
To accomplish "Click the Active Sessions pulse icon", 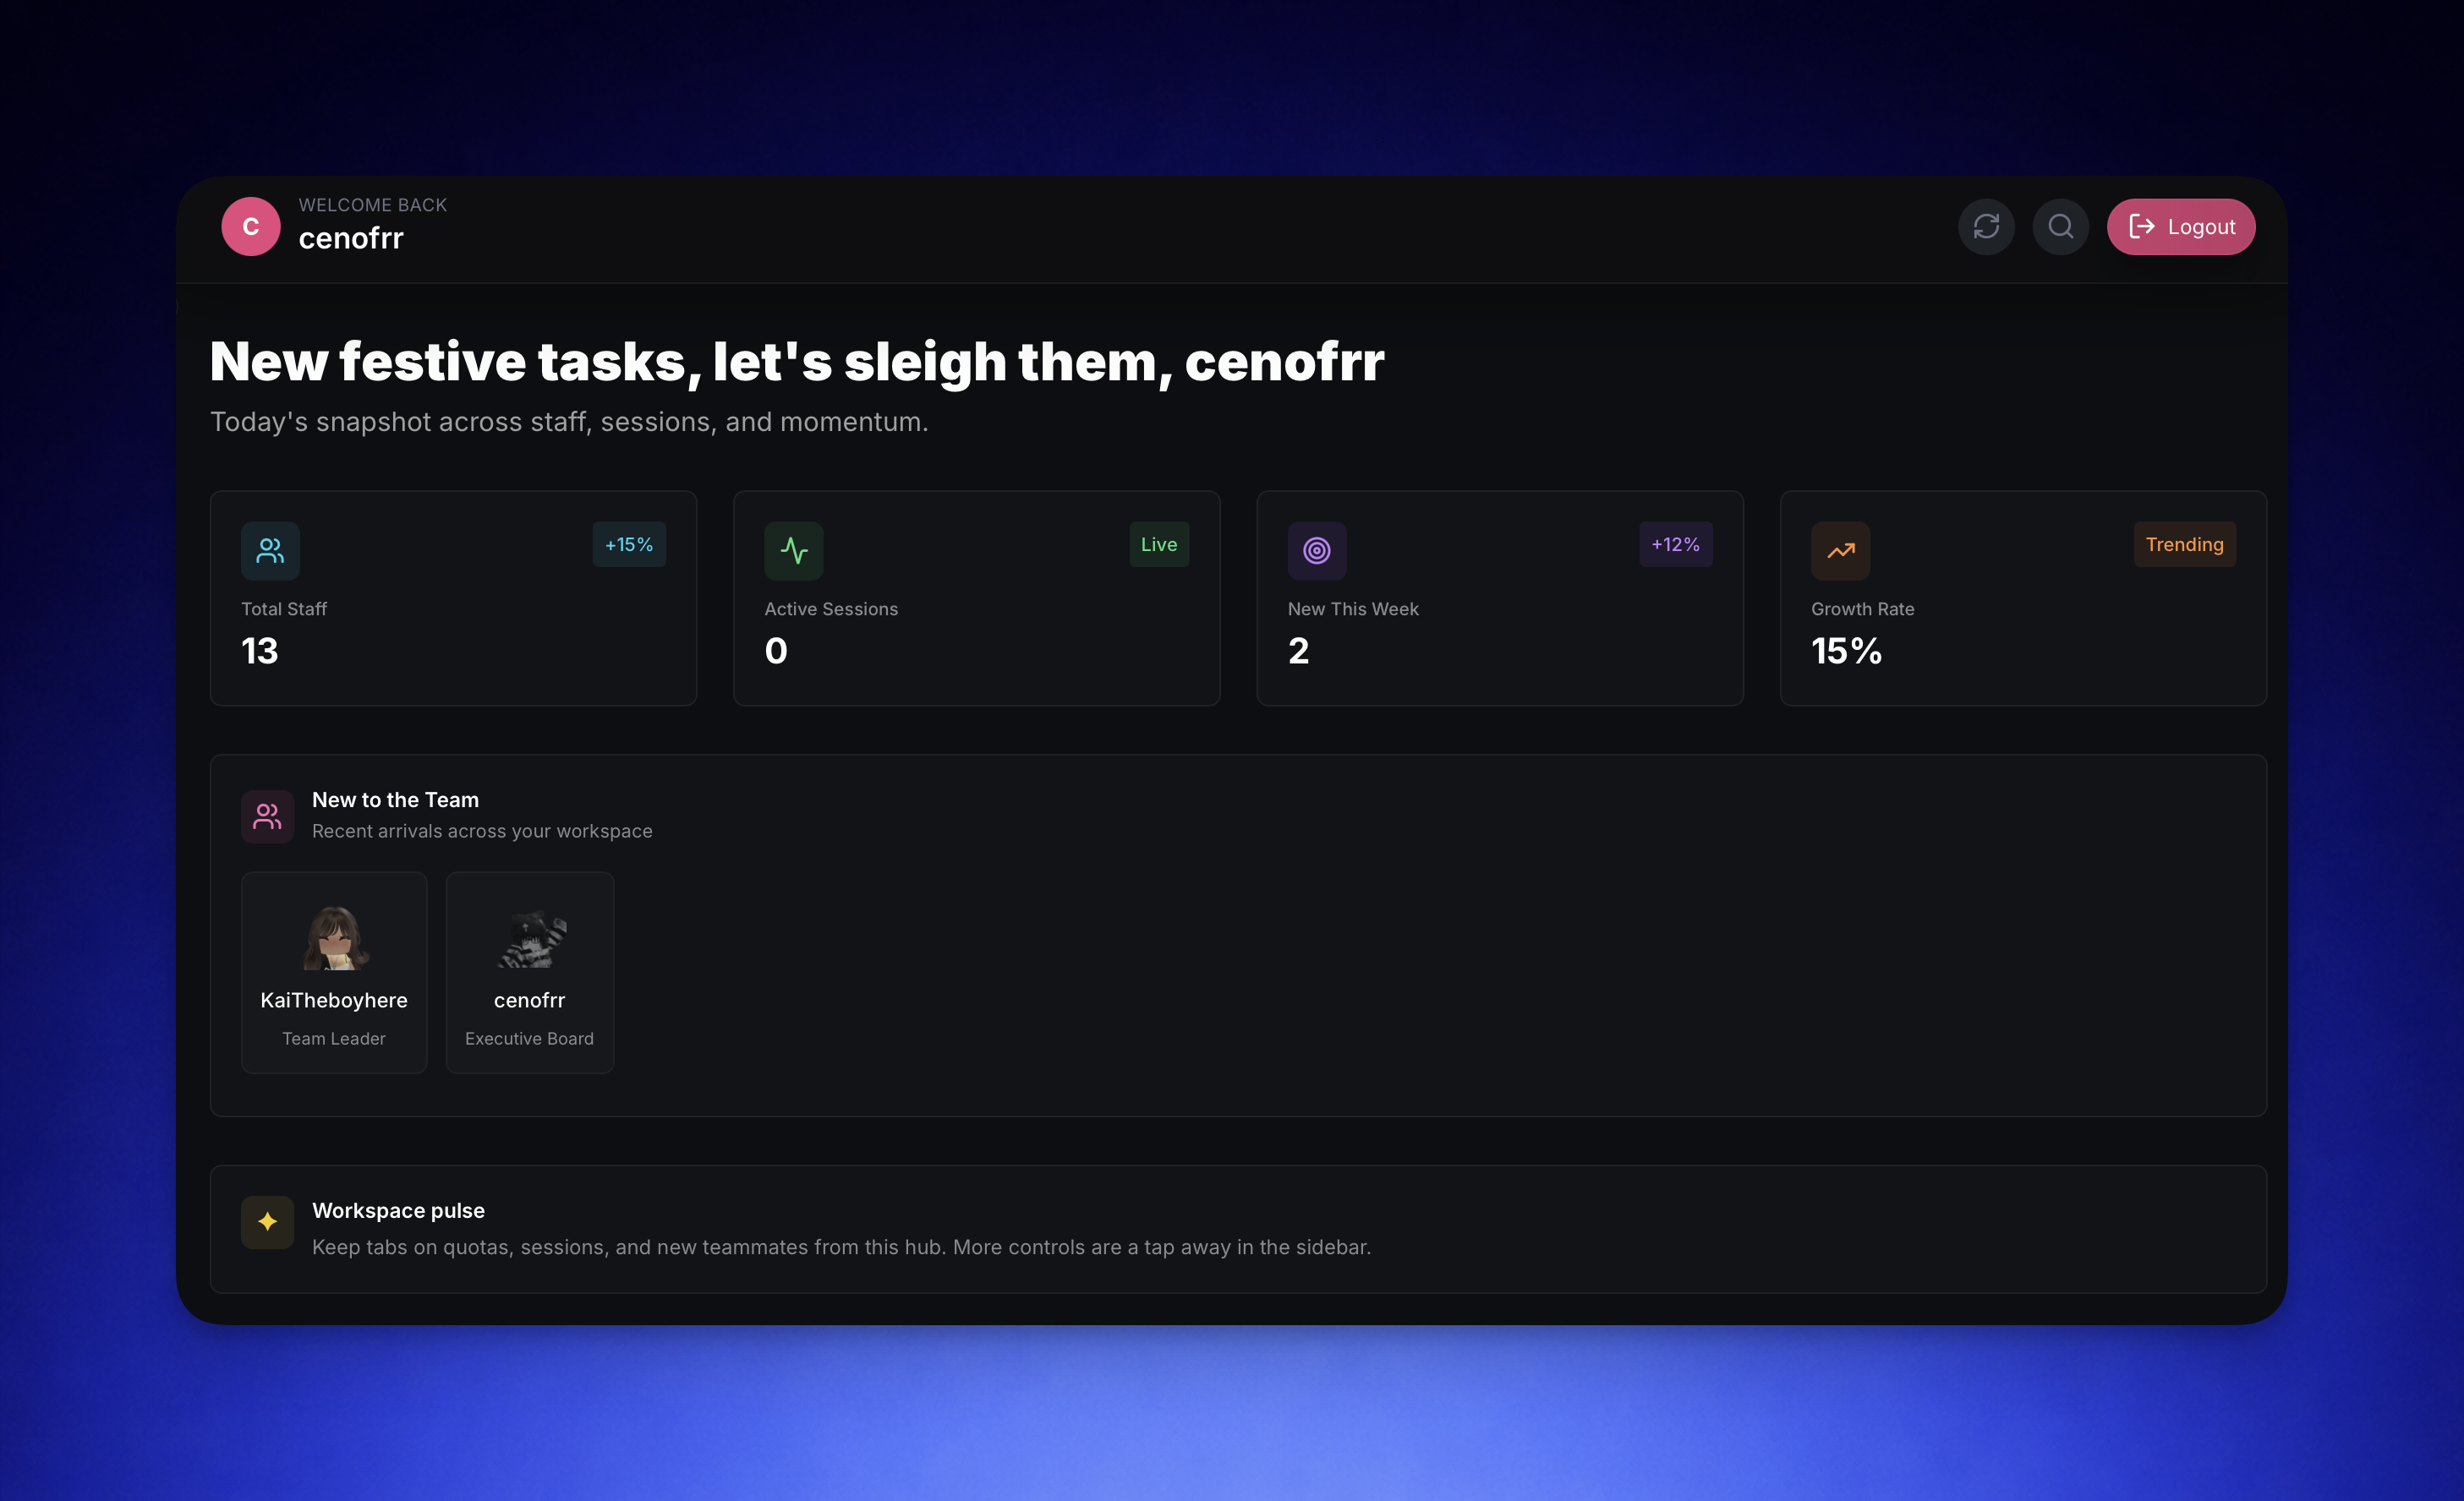I will 793,551.
